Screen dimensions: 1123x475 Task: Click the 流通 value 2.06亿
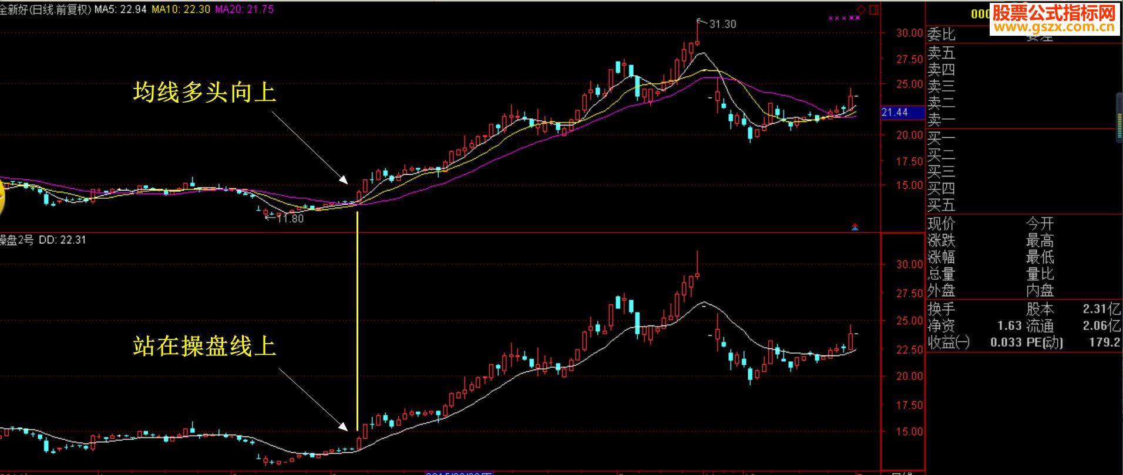point(1102,325)
